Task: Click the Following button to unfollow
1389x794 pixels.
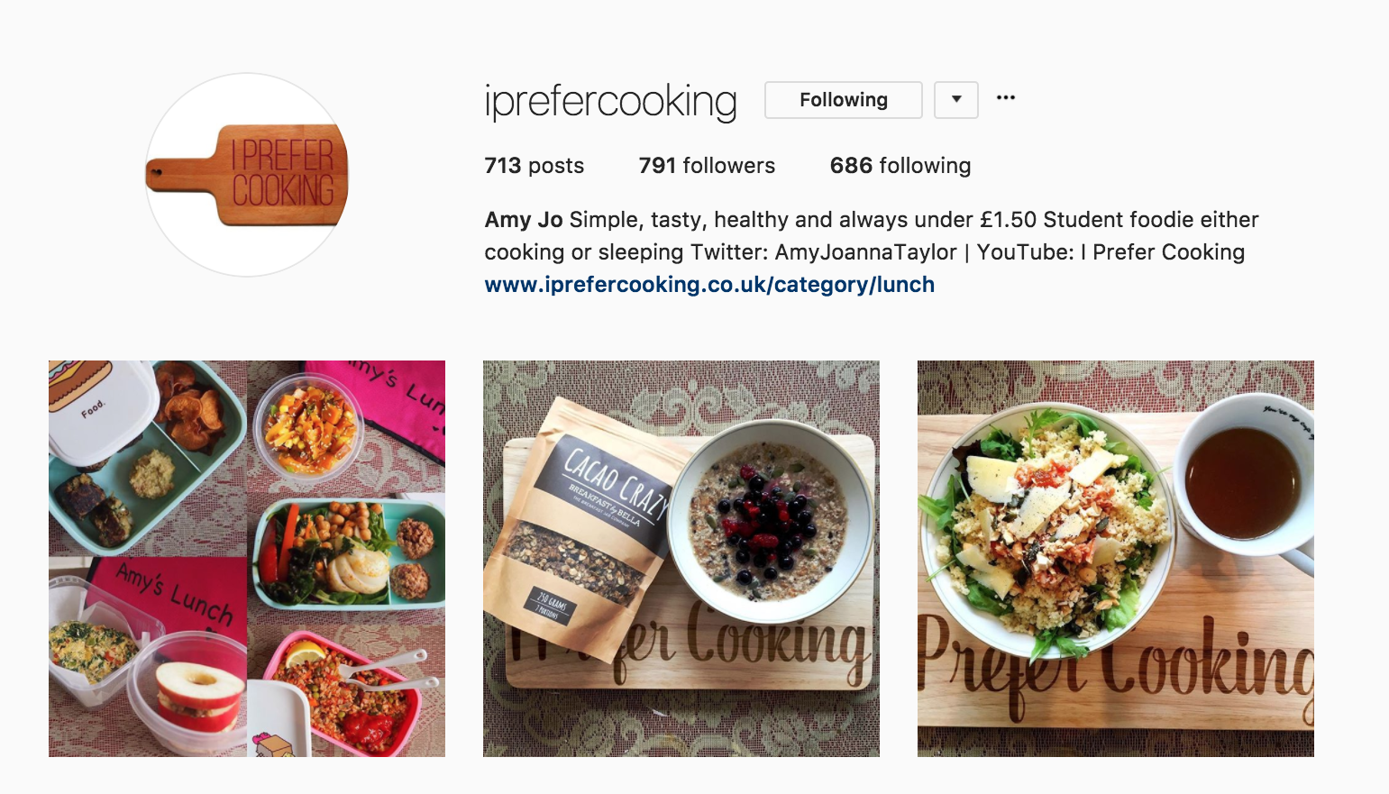Action: [842, 100]
